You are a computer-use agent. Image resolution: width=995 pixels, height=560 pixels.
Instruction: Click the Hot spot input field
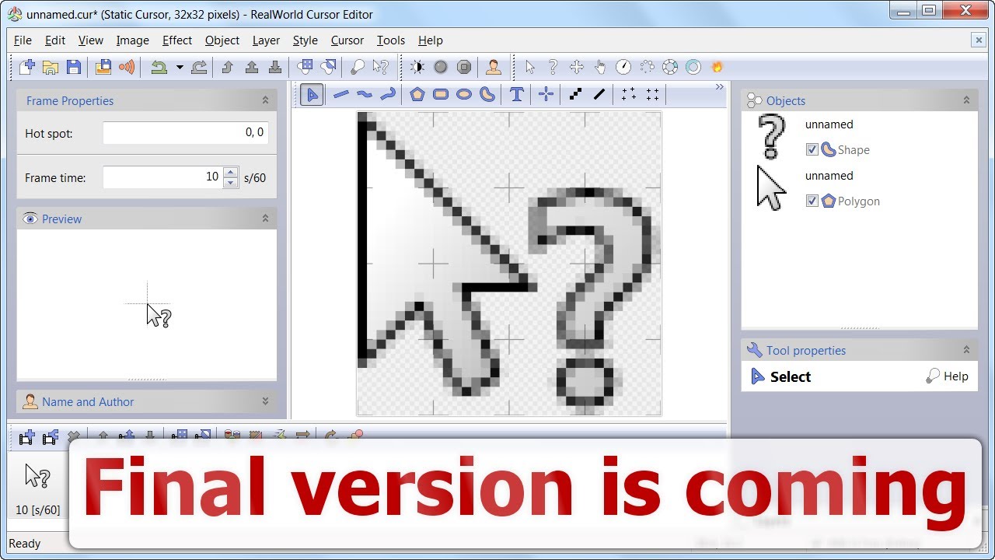point(187,133)
